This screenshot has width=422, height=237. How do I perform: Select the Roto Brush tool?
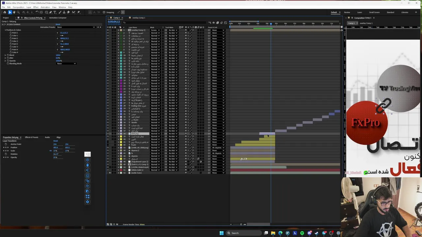tap(74, 12)
